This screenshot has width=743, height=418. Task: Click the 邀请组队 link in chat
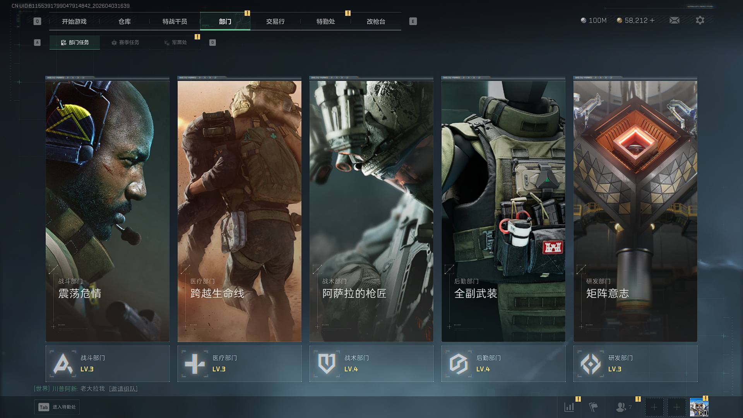123,389
